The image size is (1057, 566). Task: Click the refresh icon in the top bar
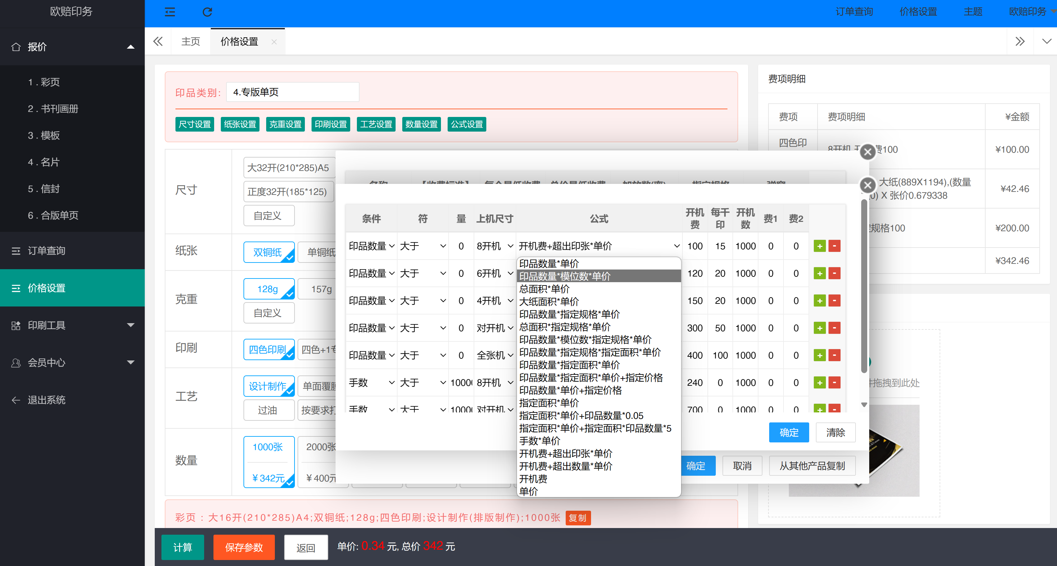tap(207, 12)
